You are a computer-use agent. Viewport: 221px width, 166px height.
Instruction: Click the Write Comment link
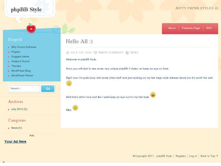[x=111, y=53]
